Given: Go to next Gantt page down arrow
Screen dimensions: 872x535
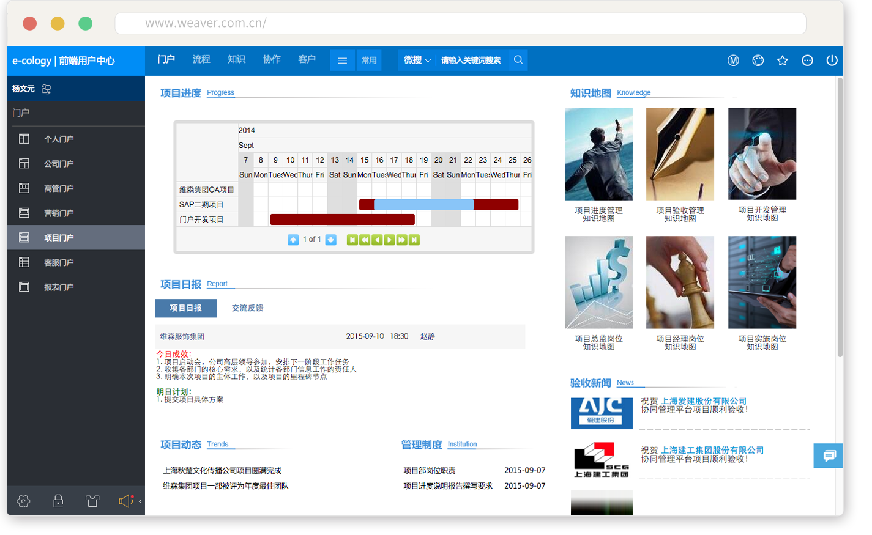Looking at the screenshot, I should [331, 240].
